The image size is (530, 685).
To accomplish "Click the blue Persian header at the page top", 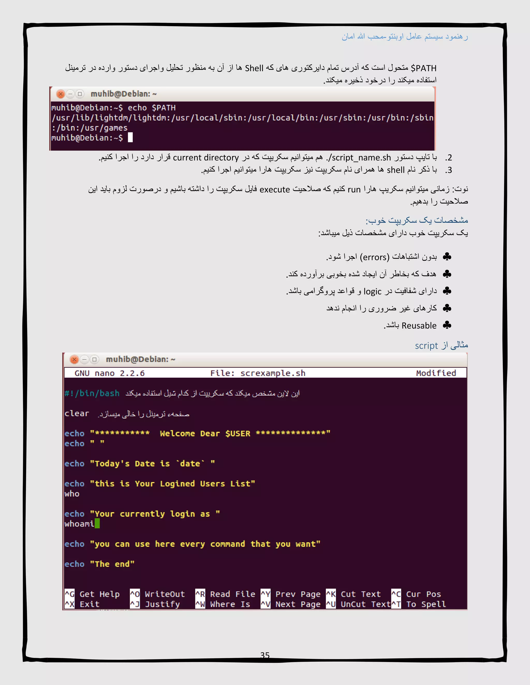I will [405, 37].
